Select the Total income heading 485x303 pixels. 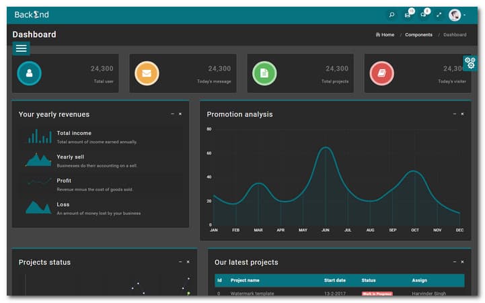point(74,133)
